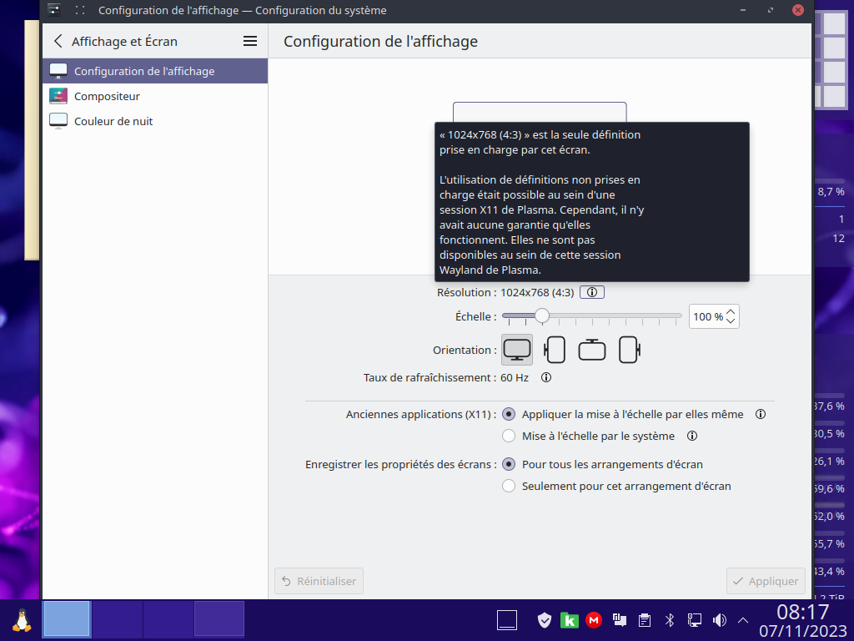Image resolution: width=854 pixels, height=641 pixels.
Task: Open the chat notifications tray icon
Action: (x=620, y=620)
